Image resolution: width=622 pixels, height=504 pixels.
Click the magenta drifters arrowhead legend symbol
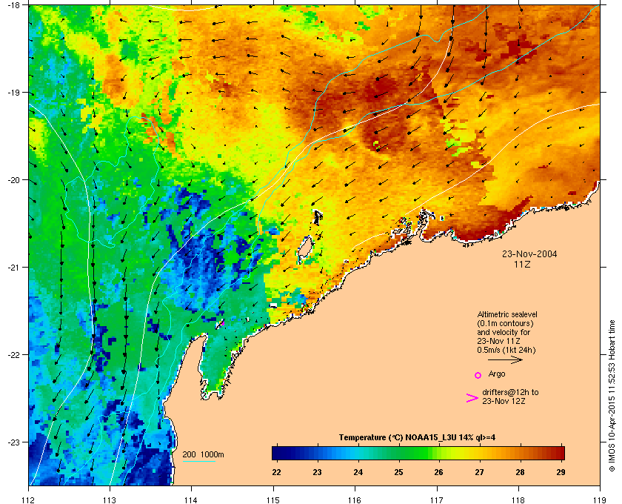click(472, 398)
